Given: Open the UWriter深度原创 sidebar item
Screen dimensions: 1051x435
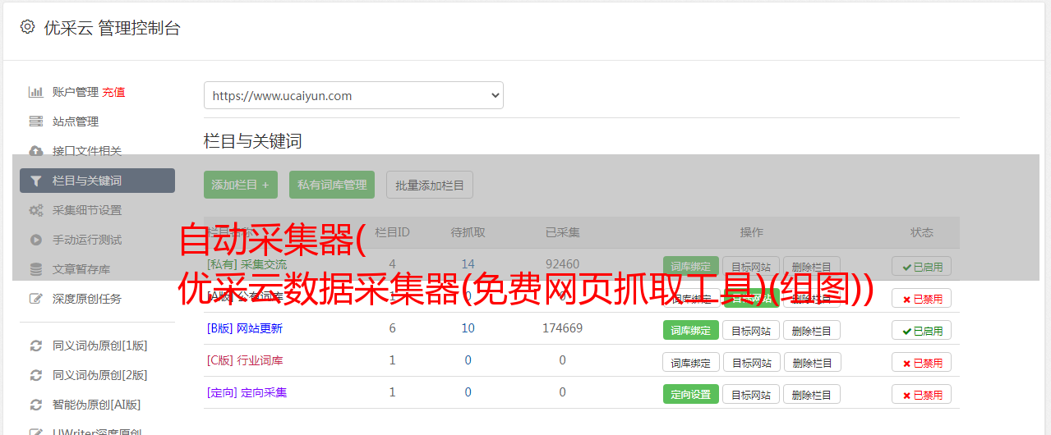Looking at the screenshot, I should pos(97,430).
